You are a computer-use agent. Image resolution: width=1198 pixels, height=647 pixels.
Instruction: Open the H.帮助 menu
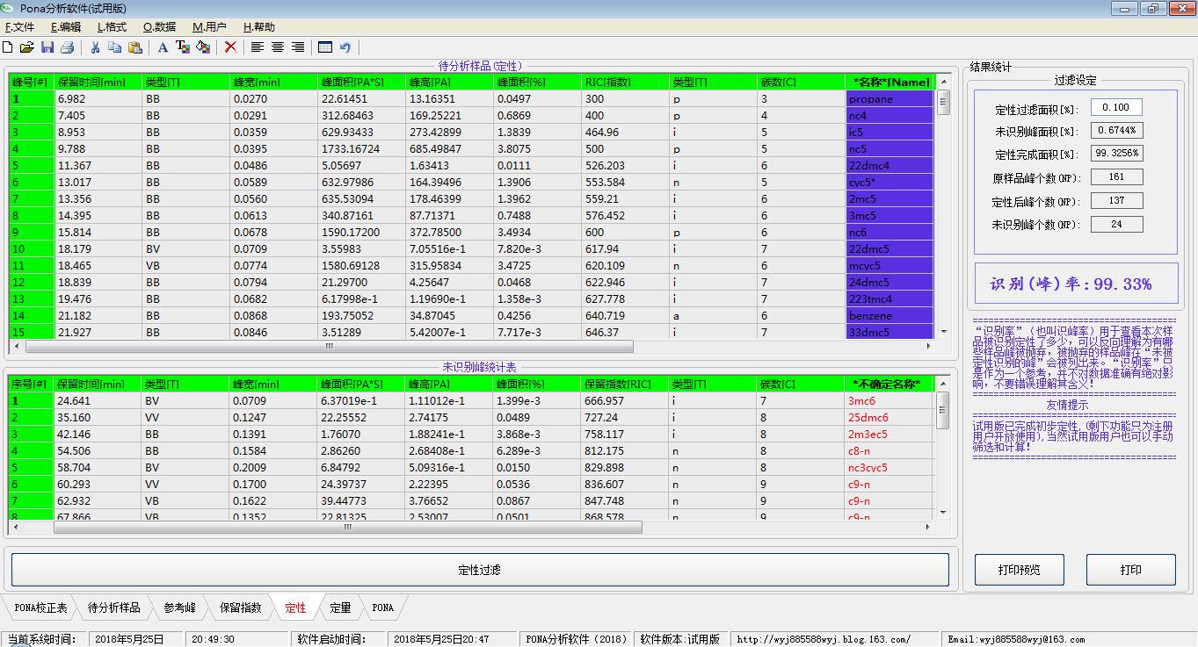pyautogui.click(x=259, y=27)
